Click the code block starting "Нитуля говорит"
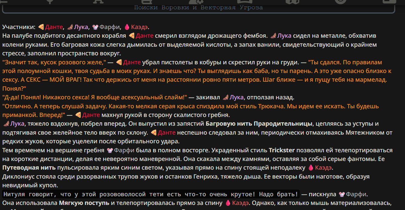This screenshot has width=405, height=210. [151, 194]
